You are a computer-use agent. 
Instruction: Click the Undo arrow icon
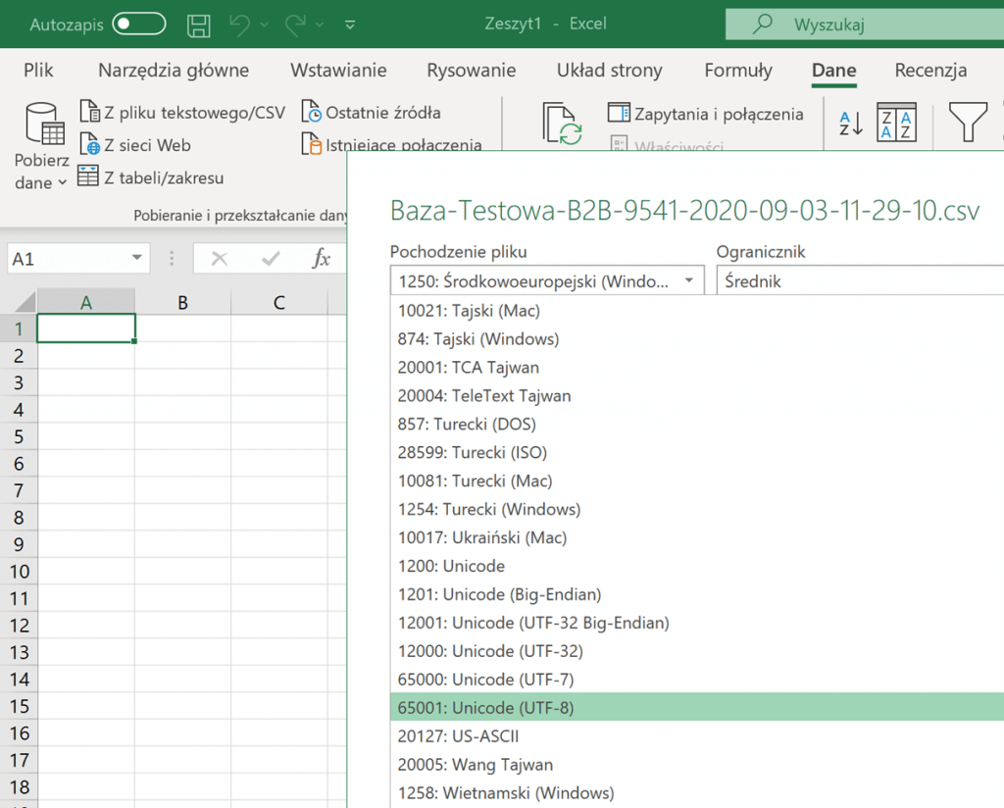tap(240, 25)
